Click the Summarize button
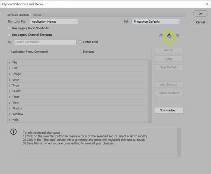The width and height of the screenshot is (211, 174). [169, 110]
